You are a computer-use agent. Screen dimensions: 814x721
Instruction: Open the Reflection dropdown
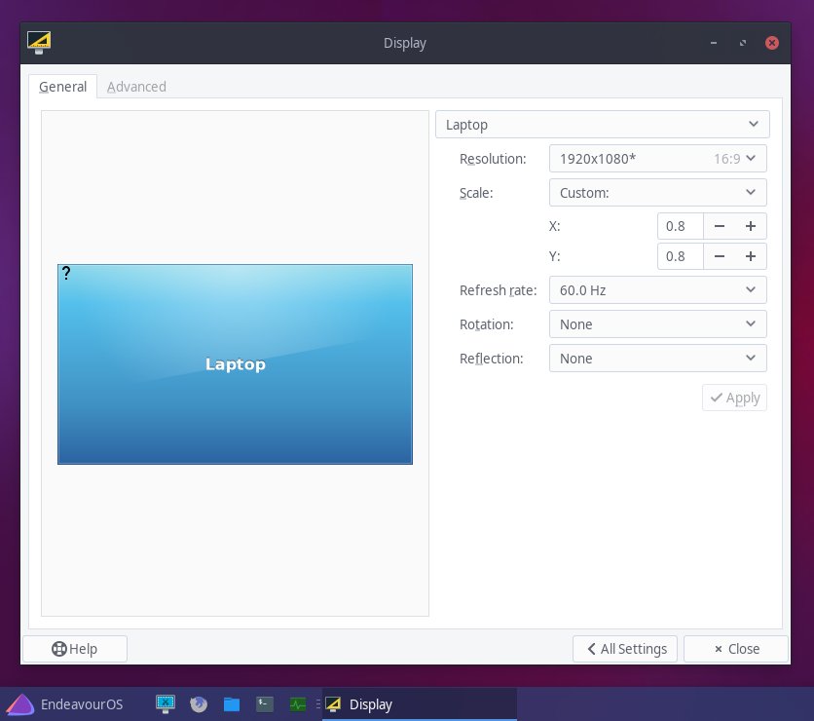[x=657, y=358]
